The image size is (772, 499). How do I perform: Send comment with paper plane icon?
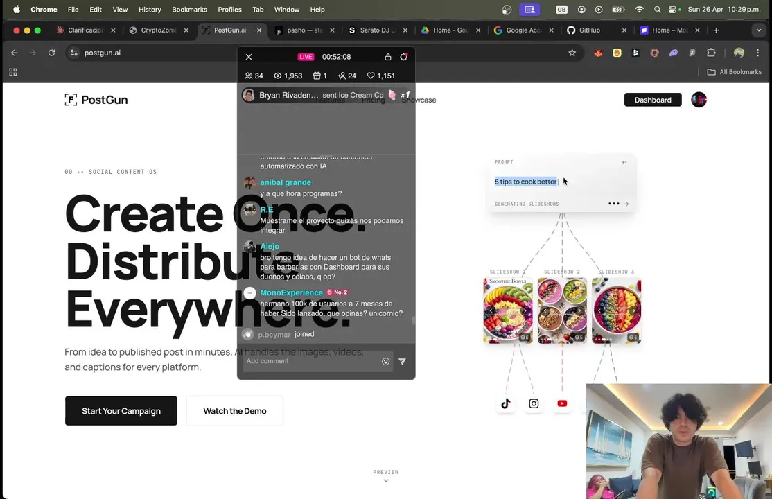[x=402, y=362]
